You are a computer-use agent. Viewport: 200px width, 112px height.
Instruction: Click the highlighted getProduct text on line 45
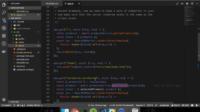(119, 86)
